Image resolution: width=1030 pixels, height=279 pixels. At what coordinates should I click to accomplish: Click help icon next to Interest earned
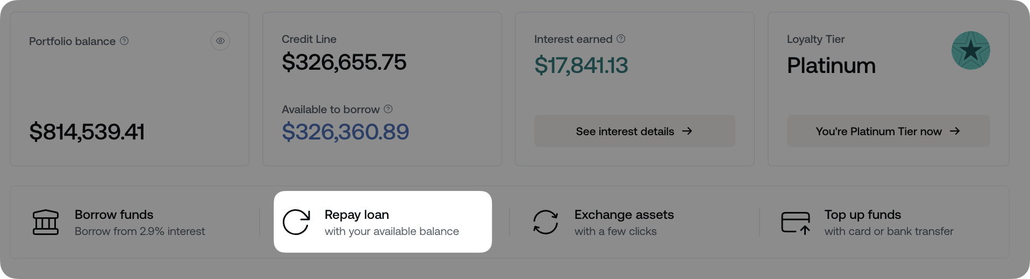pyautogui.click(x=621, y=39)
